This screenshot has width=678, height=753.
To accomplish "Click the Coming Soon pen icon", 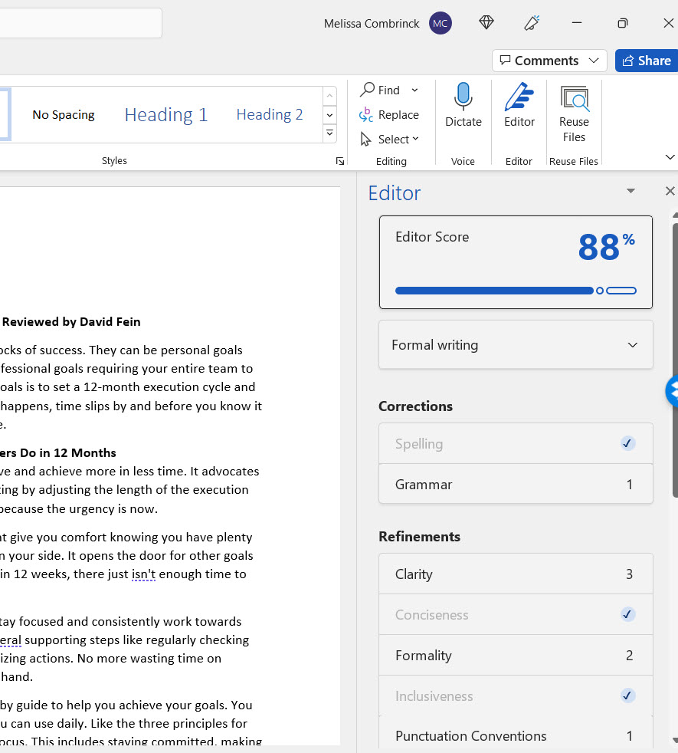I will click(x=532, y=23).
